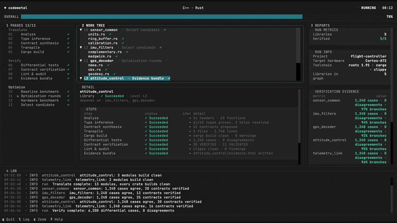Viewport: 397px width, 223px height.
Task: Select the Differential tests phase row
Action: pyautogui.click(x=39, y=65)
